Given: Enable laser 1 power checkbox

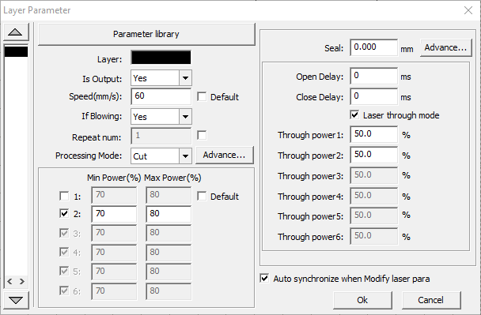Looking at the screenshot, I should (x=64, y=196).
